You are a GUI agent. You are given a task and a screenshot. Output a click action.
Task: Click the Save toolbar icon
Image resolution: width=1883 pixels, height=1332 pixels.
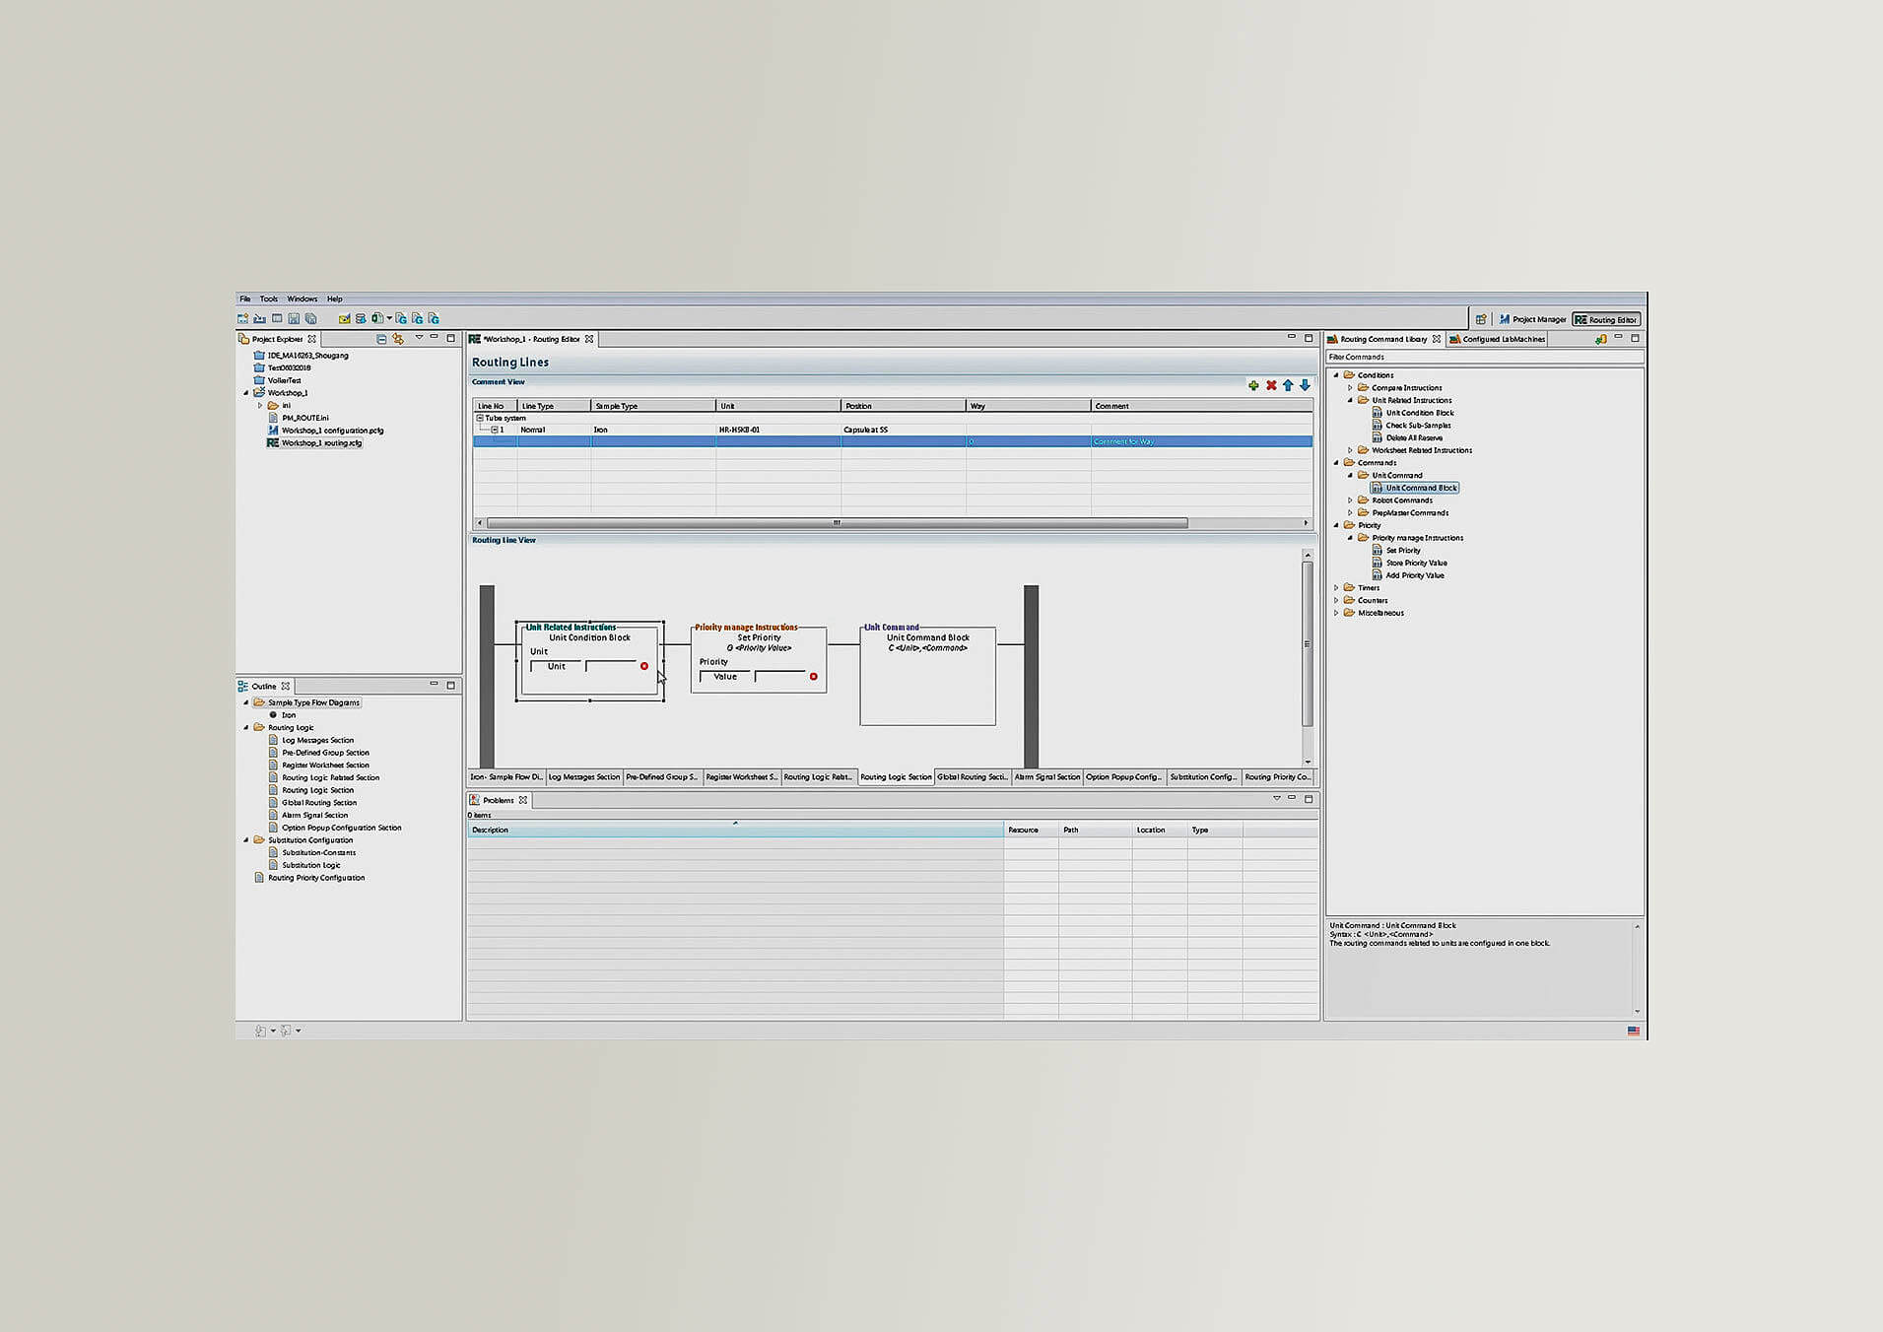pyautogui.click(x=294, y=318)
